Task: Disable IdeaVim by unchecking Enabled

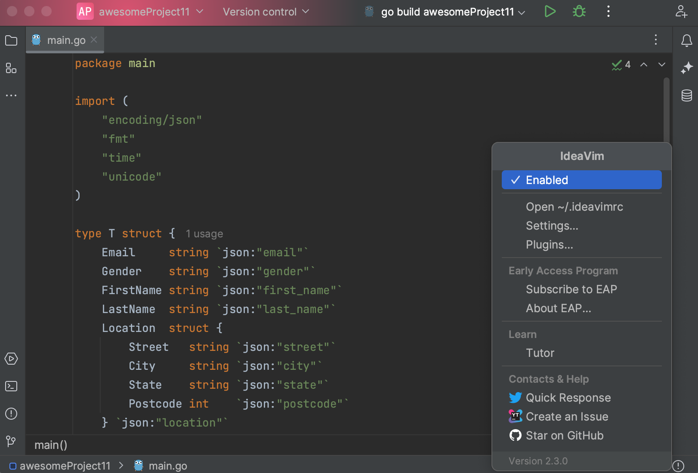Action: [x=581, y=180]
